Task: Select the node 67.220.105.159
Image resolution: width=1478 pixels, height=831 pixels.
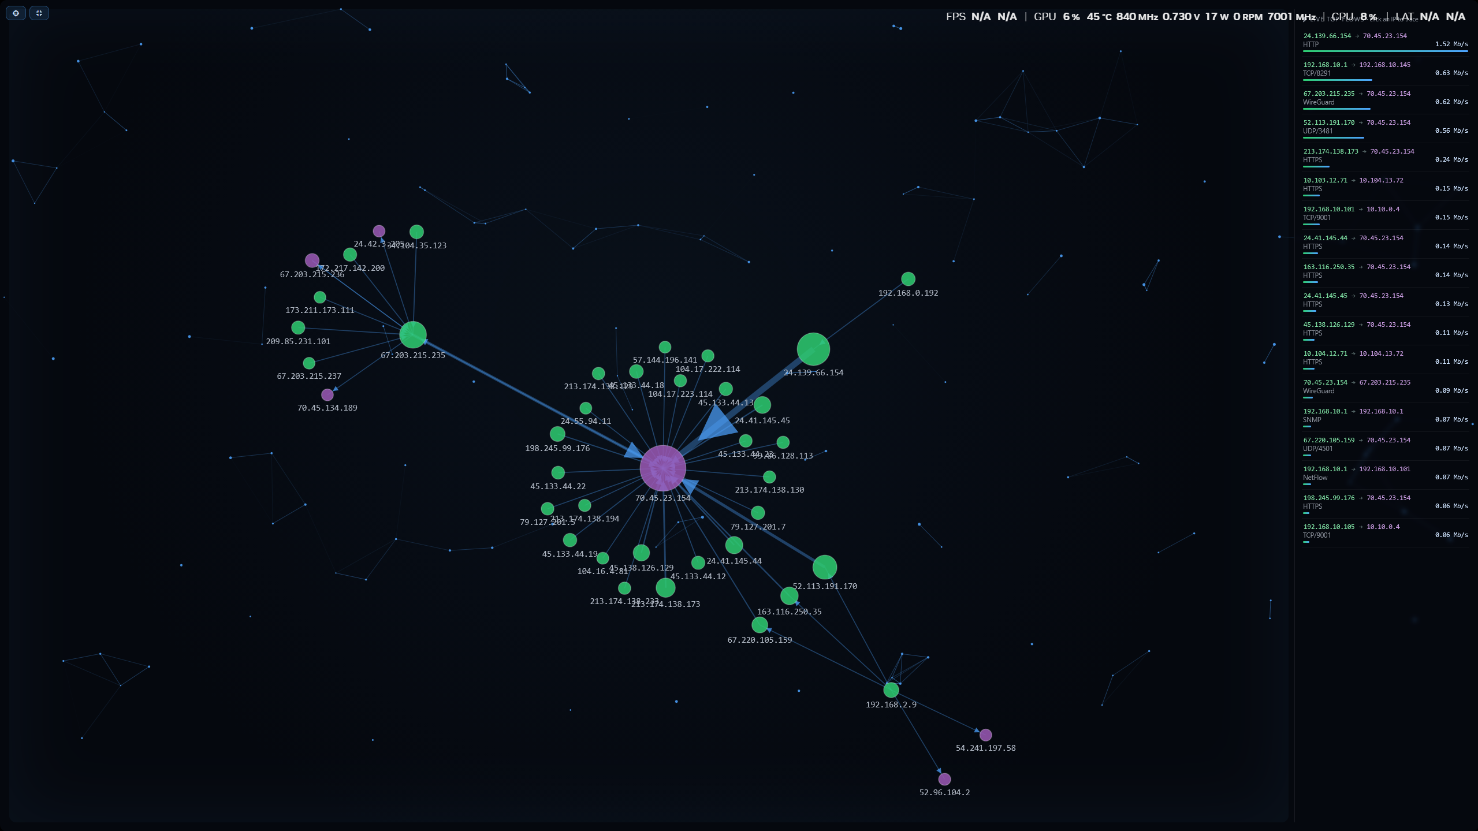Action: pyautogui.click(x=760, y=624)
